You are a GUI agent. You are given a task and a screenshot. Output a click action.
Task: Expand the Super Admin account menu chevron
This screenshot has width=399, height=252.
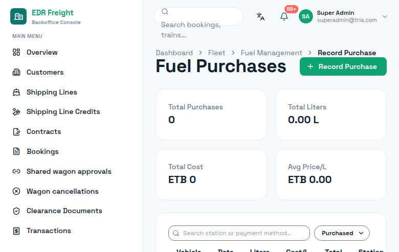[x=385, y=16]
